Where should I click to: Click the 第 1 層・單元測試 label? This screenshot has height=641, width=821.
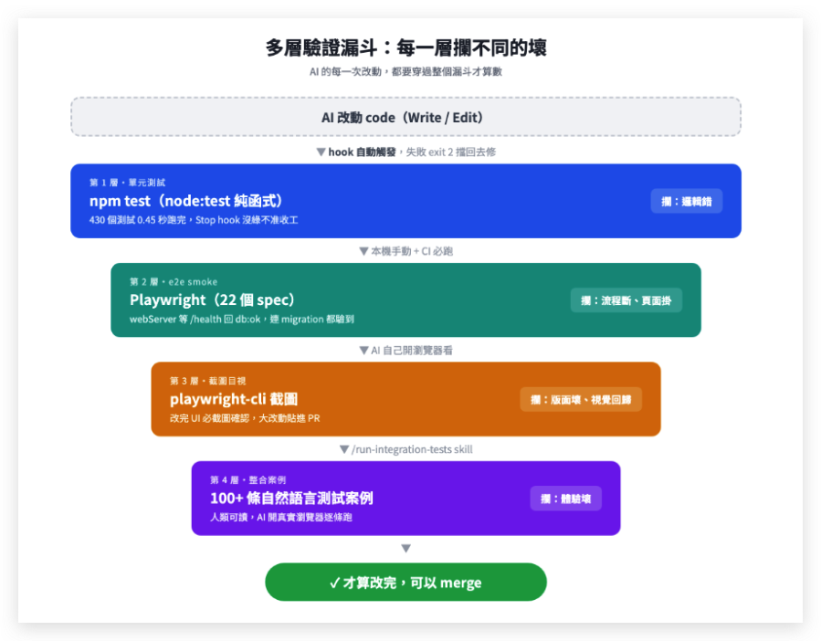coord(127,183)
